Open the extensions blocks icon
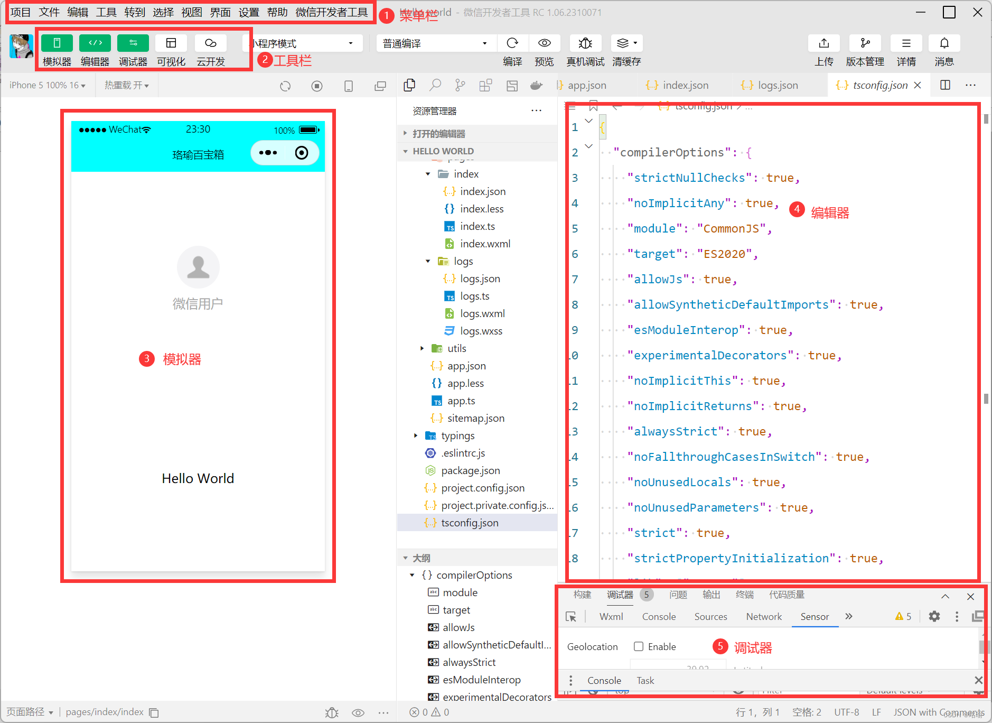The image size is (992, 723). (486, 85)
